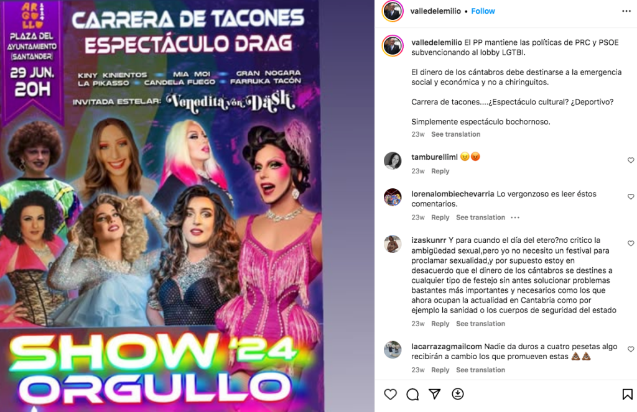Save the post with the bookmark icon
This screenshot has height=412, width=637.
[627, 394]
